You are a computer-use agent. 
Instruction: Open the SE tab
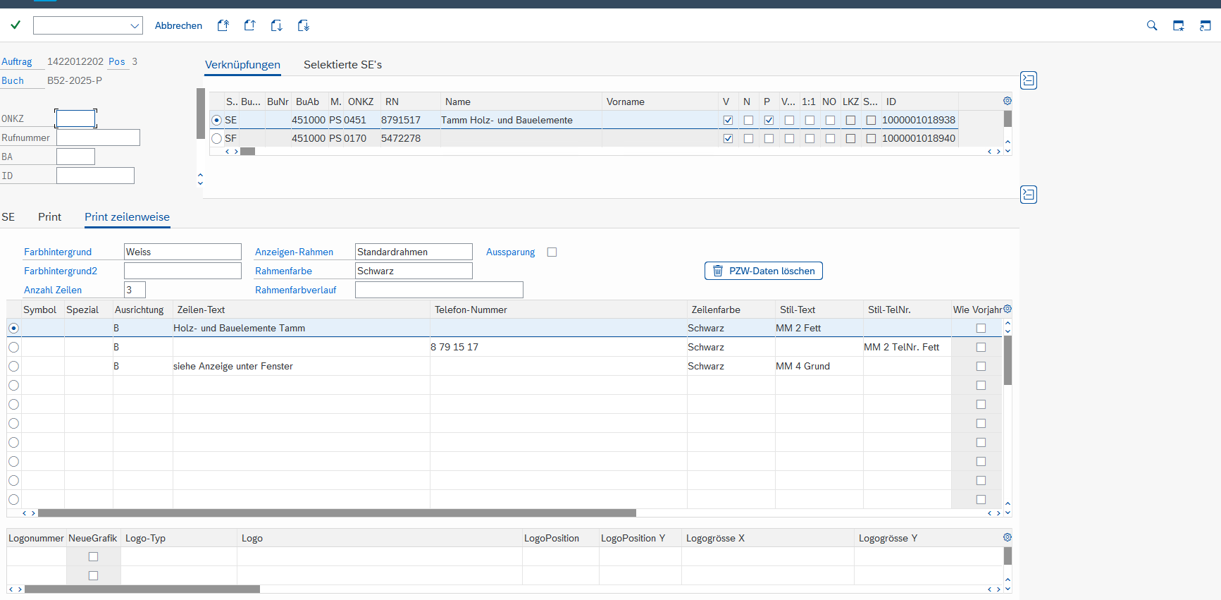(x=8, y=216)
